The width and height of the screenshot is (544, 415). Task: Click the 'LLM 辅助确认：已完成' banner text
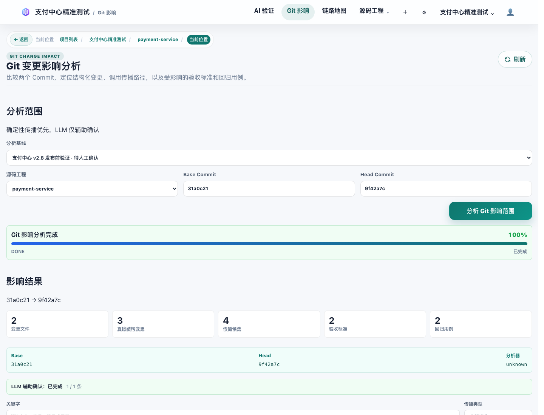[37, 387]
